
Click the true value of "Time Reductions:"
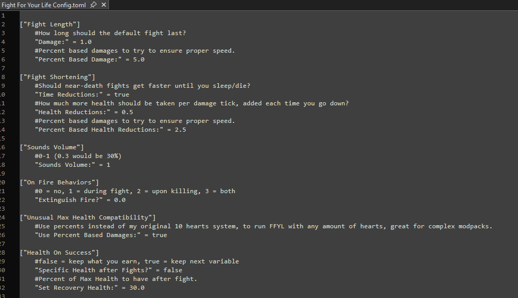point(121,95)
